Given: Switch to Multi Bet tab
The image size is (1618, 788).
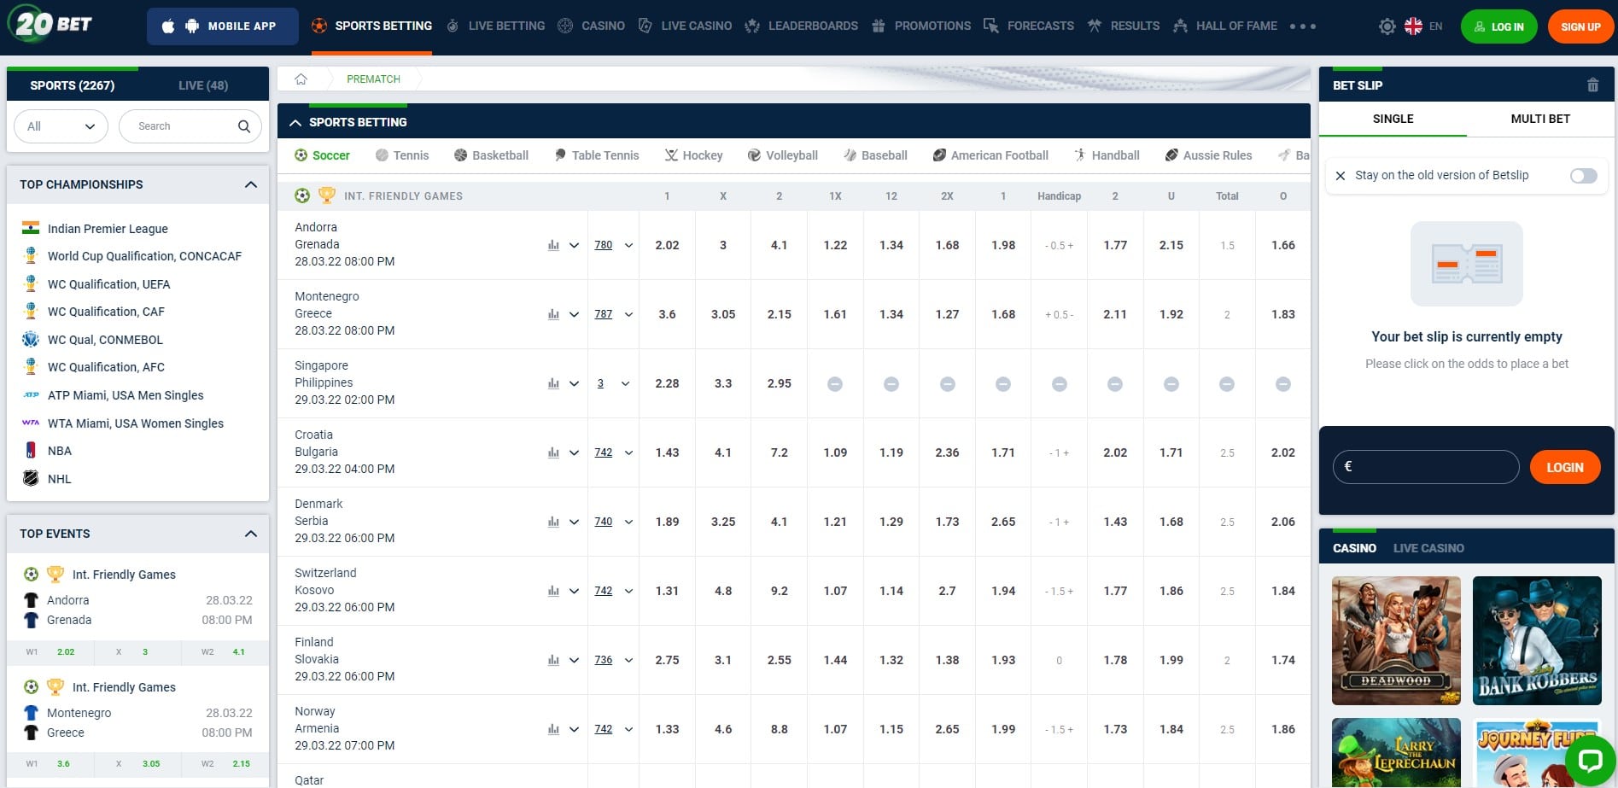Looking at the screenshot, I should (x=1540, y=120).
